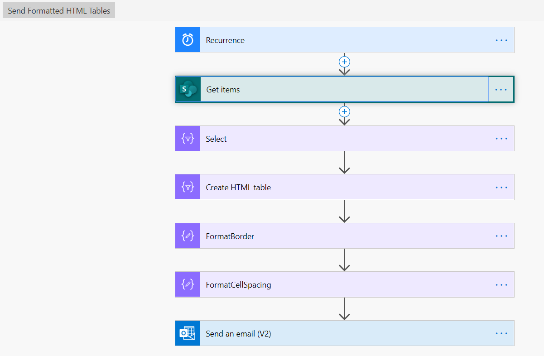Open the Recurrence step's ellipsis menu
544x356 pixels.
click(501, 40)
